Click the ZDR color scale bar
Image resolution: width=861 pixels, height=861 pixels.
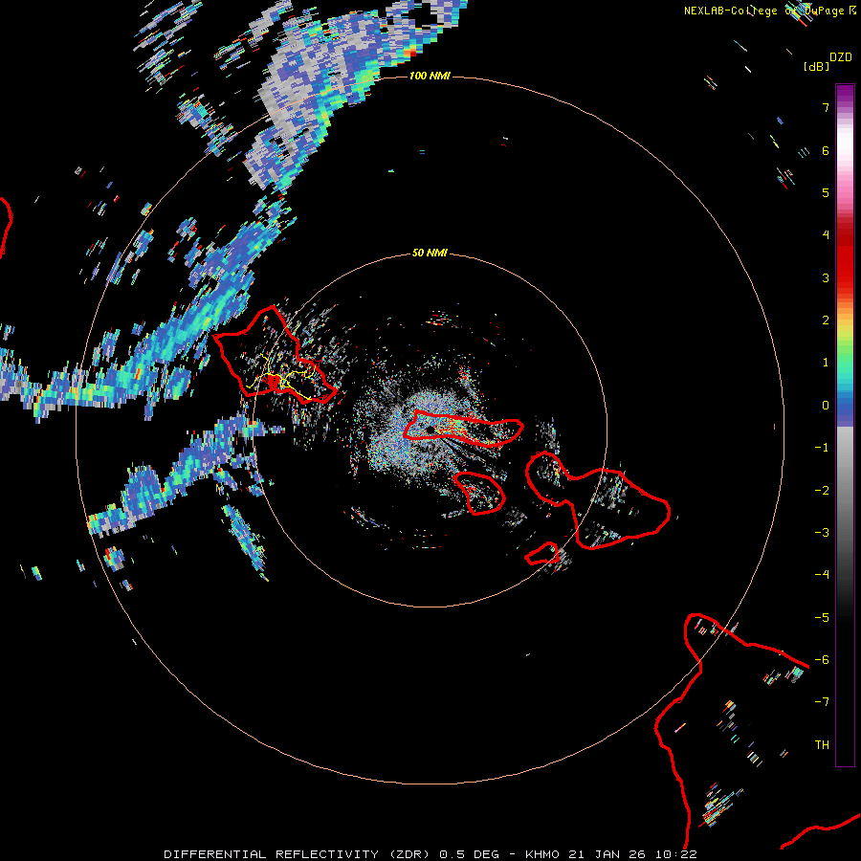coord(845,425)
